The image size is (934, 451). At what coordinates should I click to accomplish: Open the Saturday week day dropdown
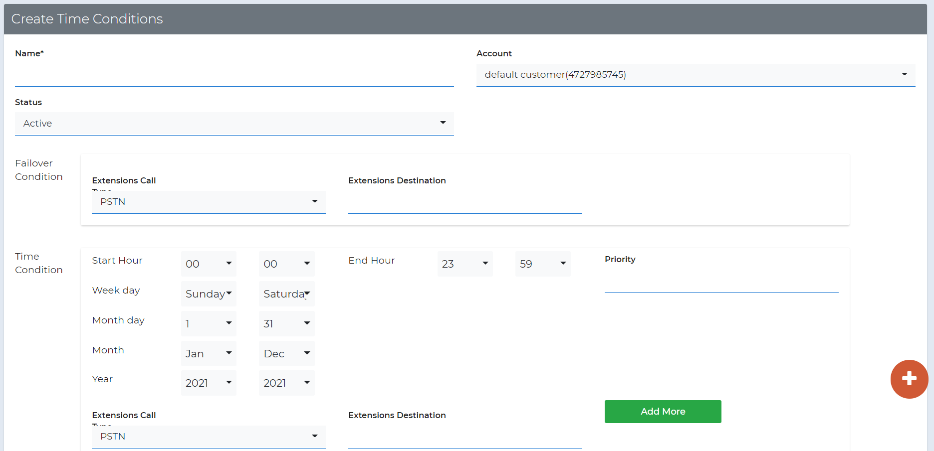[x=286, y=294]
